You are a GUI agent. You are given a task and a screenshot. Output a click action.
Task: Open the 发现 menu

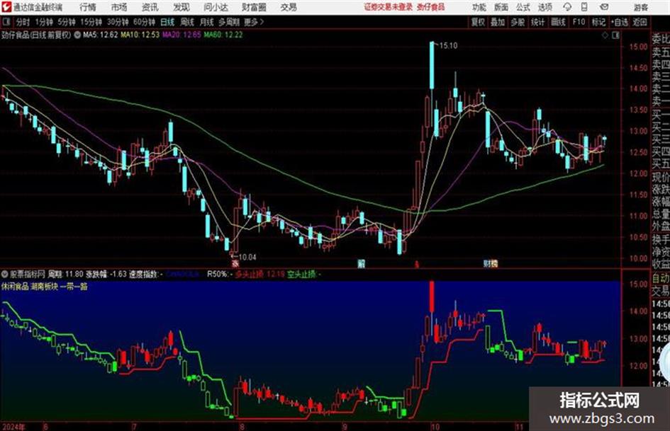[182, 7]
